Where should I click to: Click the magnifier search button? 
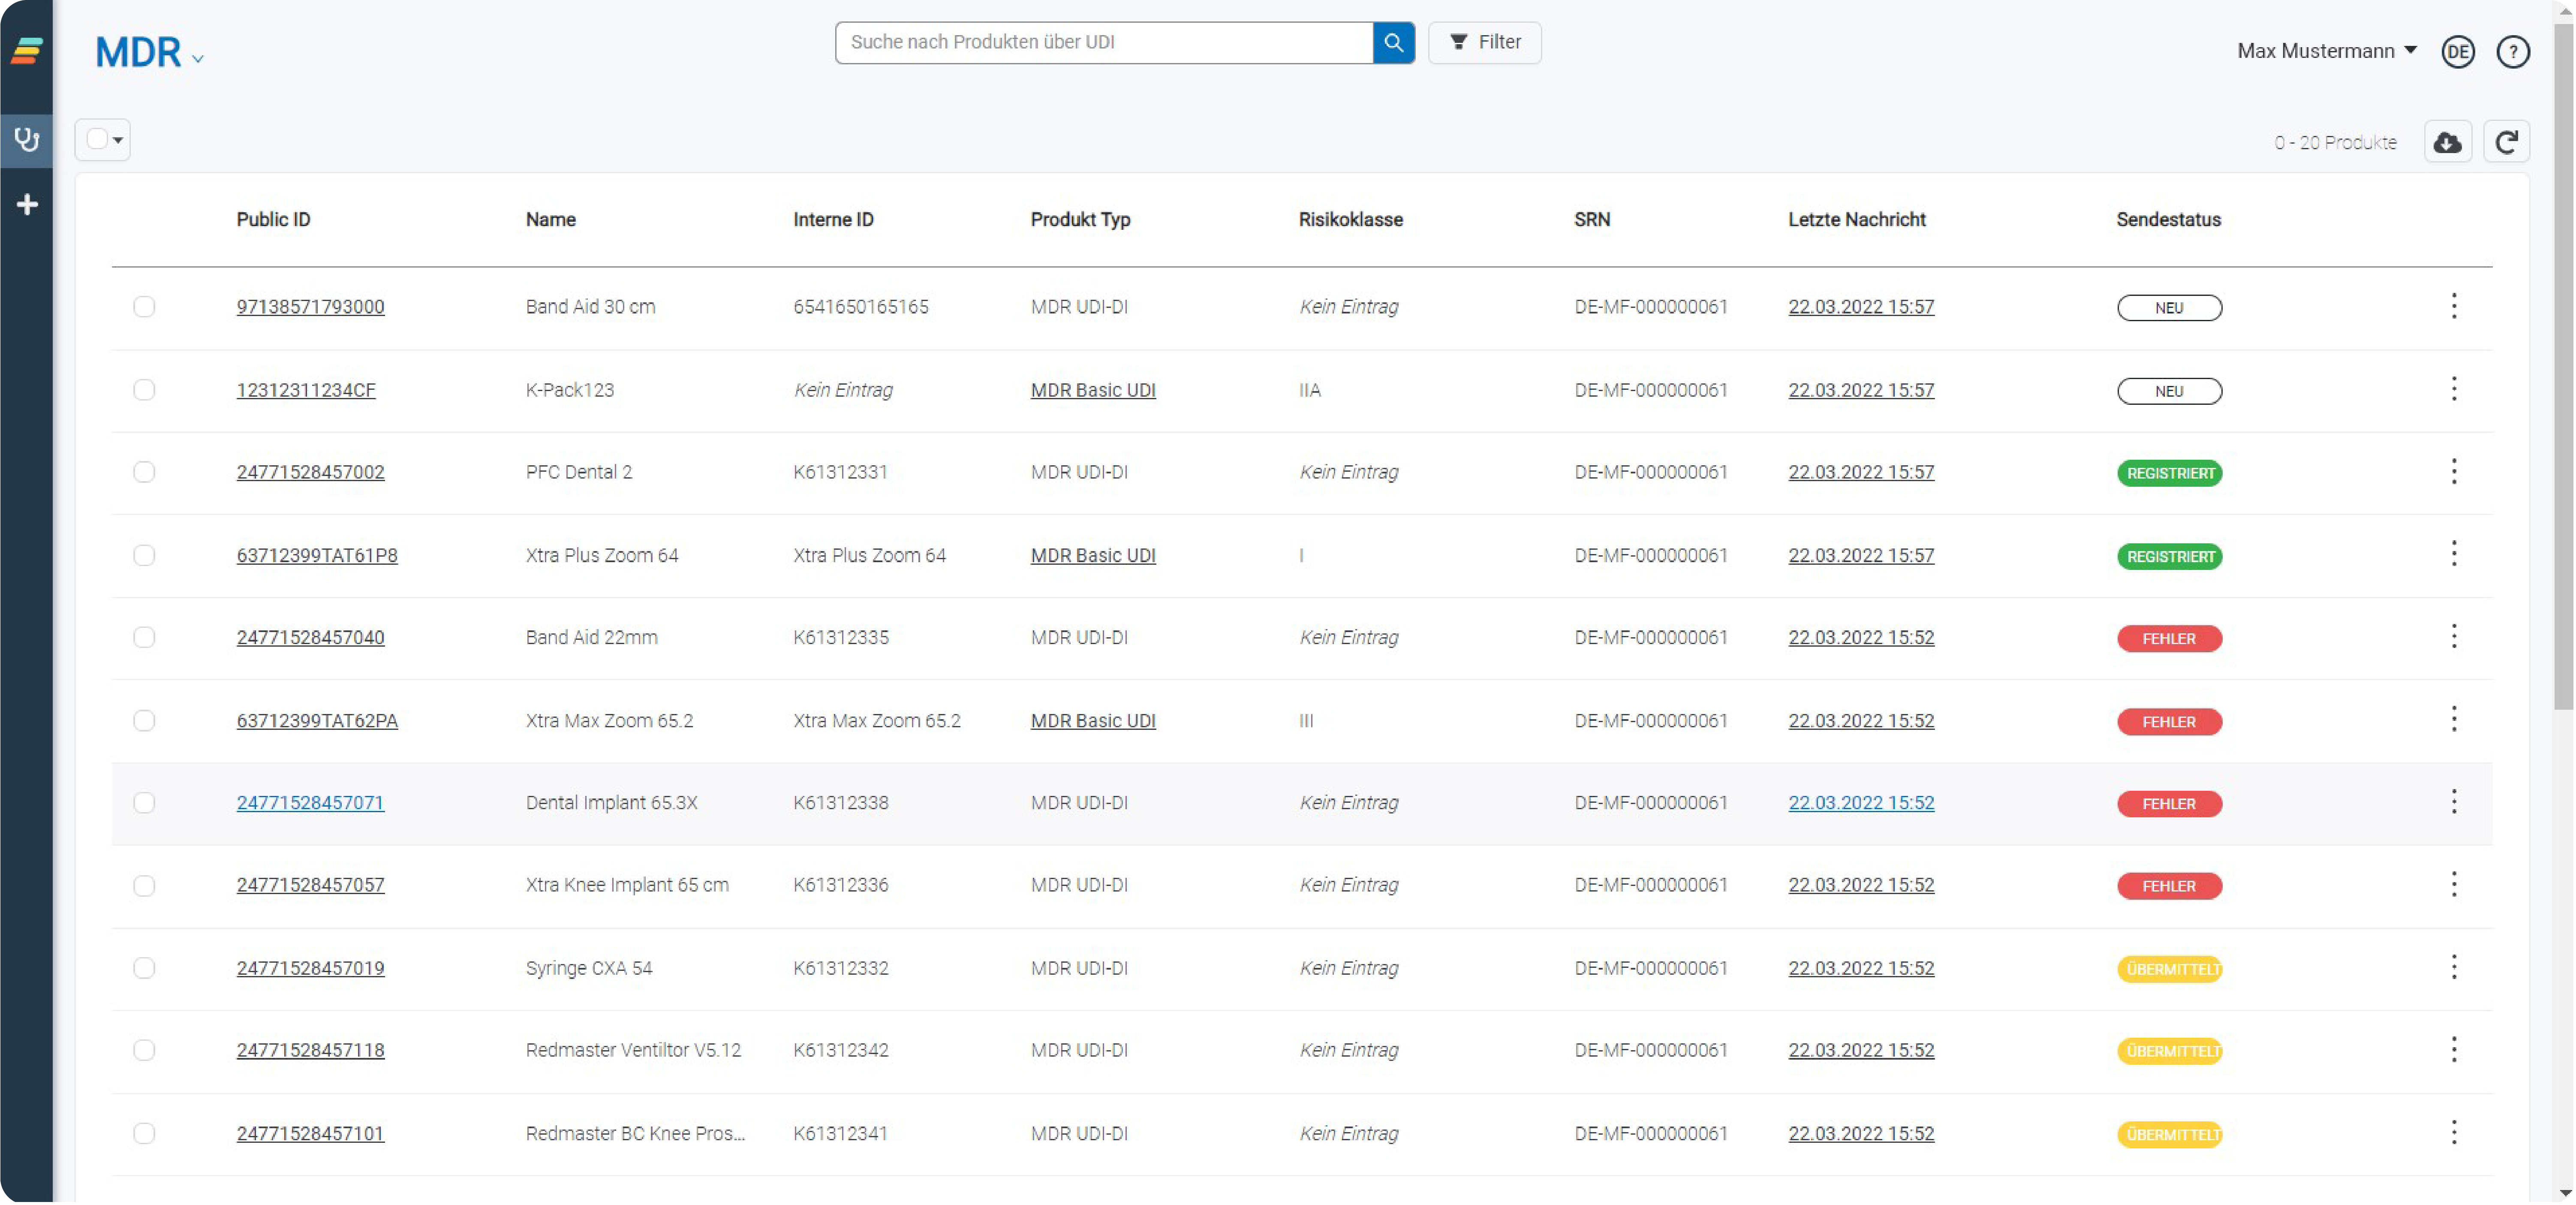1393,42
